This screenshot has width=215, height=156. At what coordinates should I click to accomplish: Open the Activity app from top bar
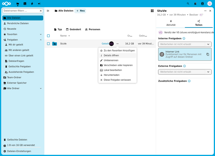point(32,3)
